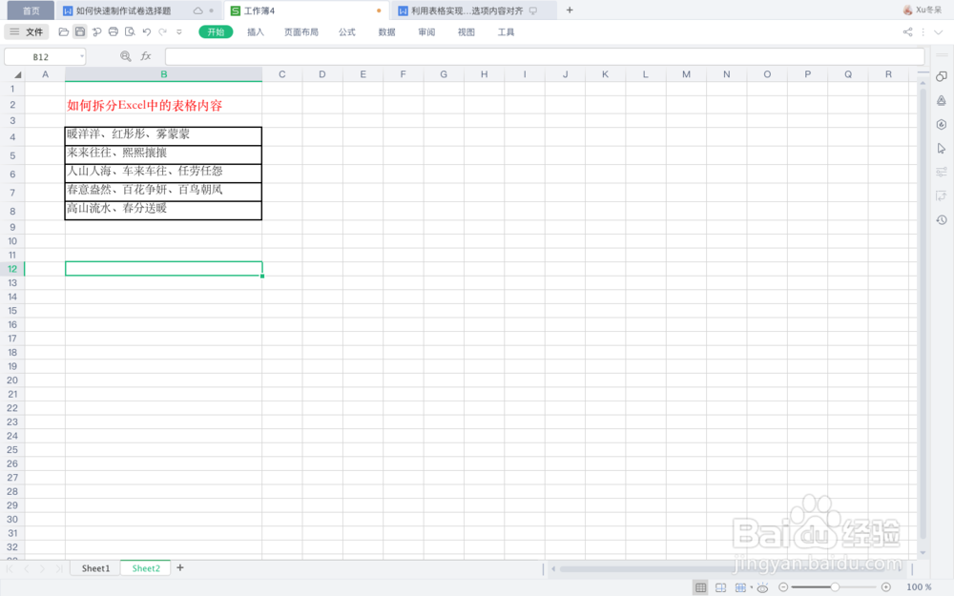954x596 pixels.
Task: Select the 视图 ribbon tab
Action: tap(467, 32)
